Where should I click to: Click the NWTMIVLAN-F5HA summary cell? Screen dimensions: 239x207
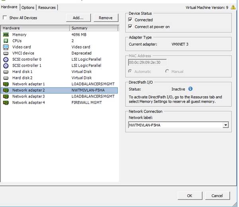click(x=88, y=90)
